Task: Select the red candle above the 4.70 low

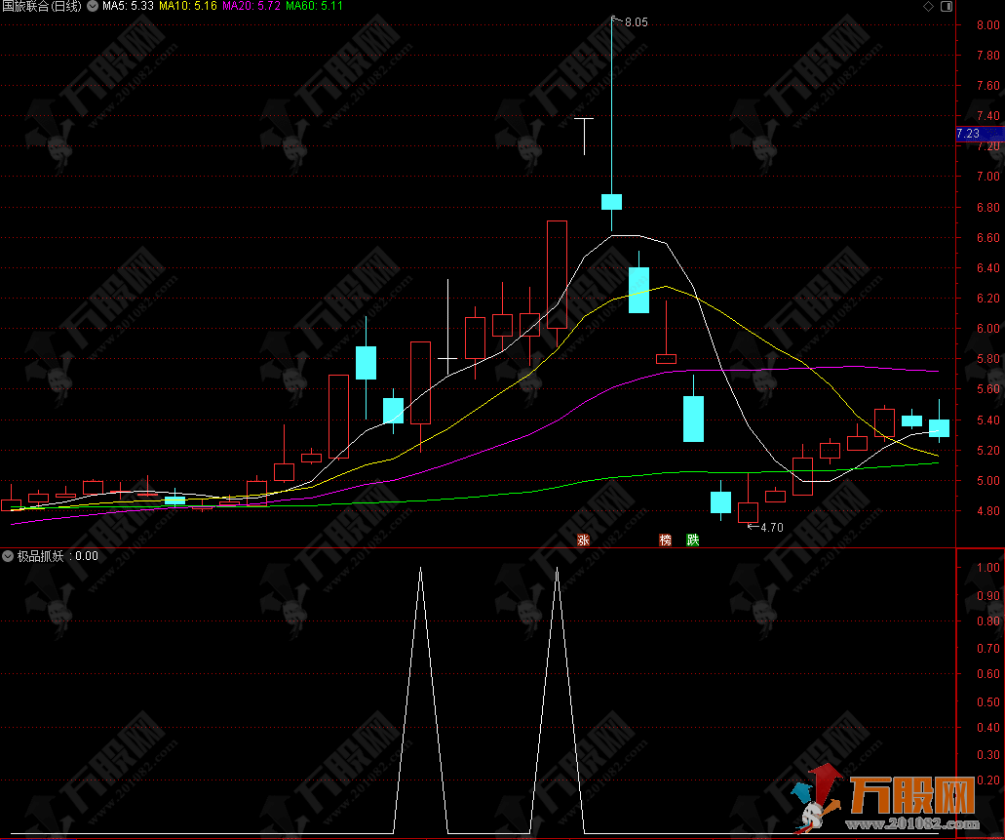Action: [748, 512]
